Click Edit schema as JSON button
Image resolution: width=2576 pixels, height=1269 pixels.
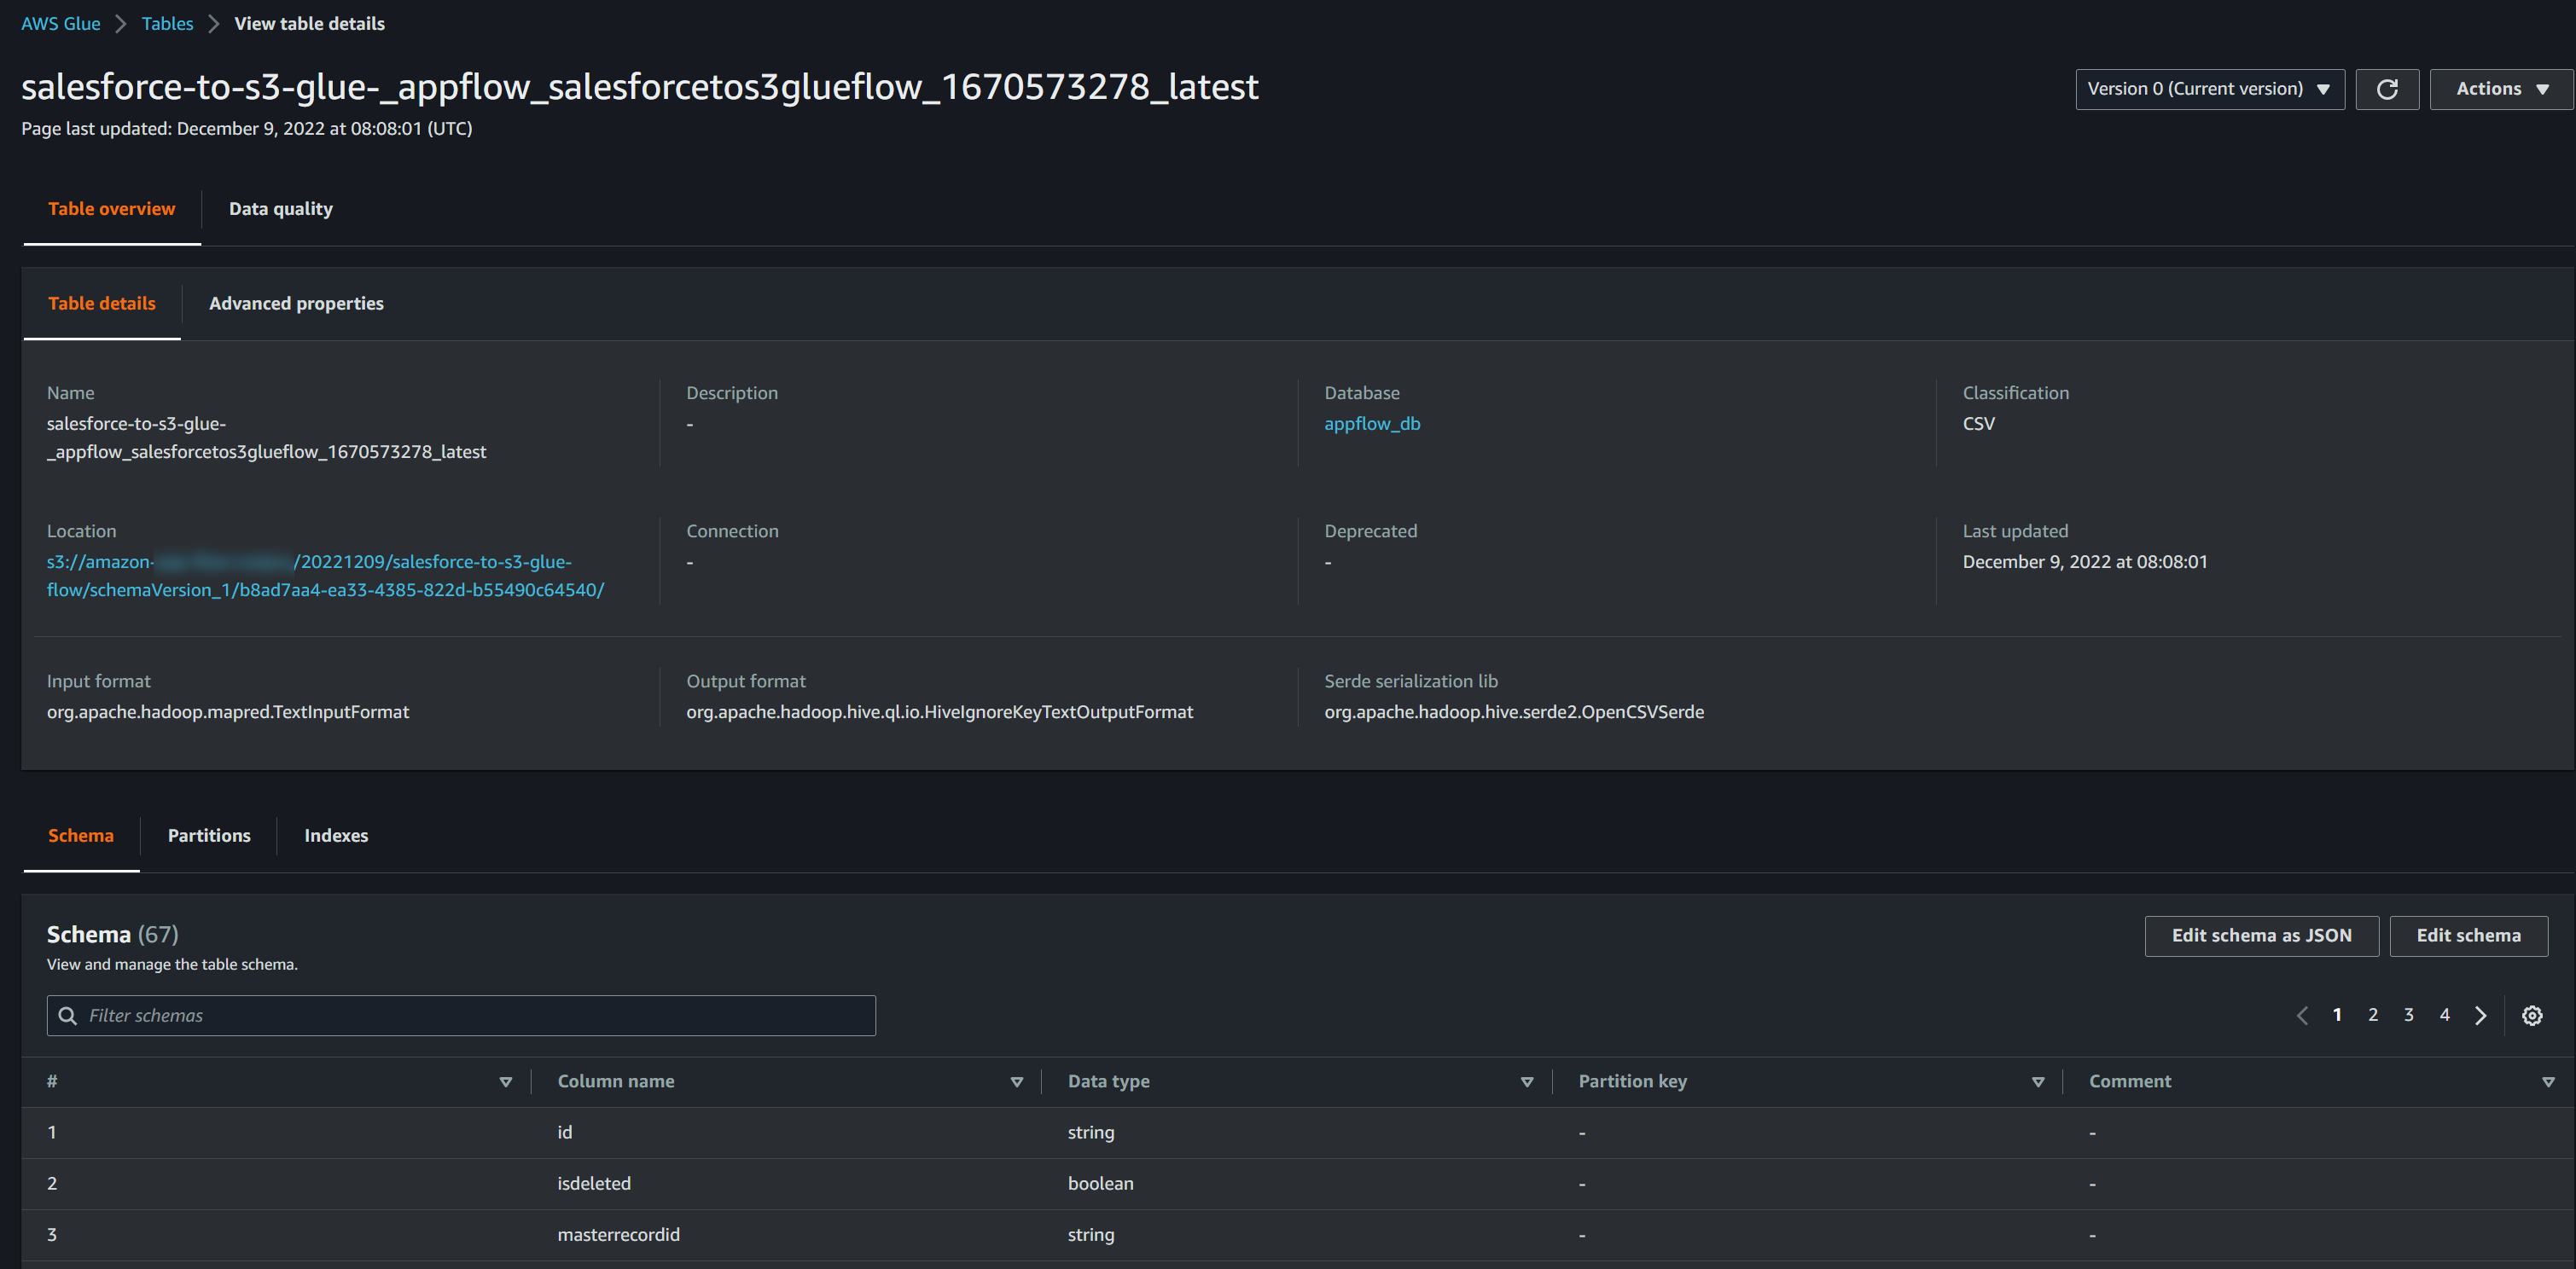[2260, 936]
